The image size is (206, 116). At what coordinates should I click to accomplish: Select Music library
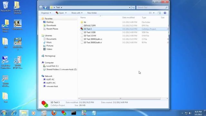pos(49,42)
